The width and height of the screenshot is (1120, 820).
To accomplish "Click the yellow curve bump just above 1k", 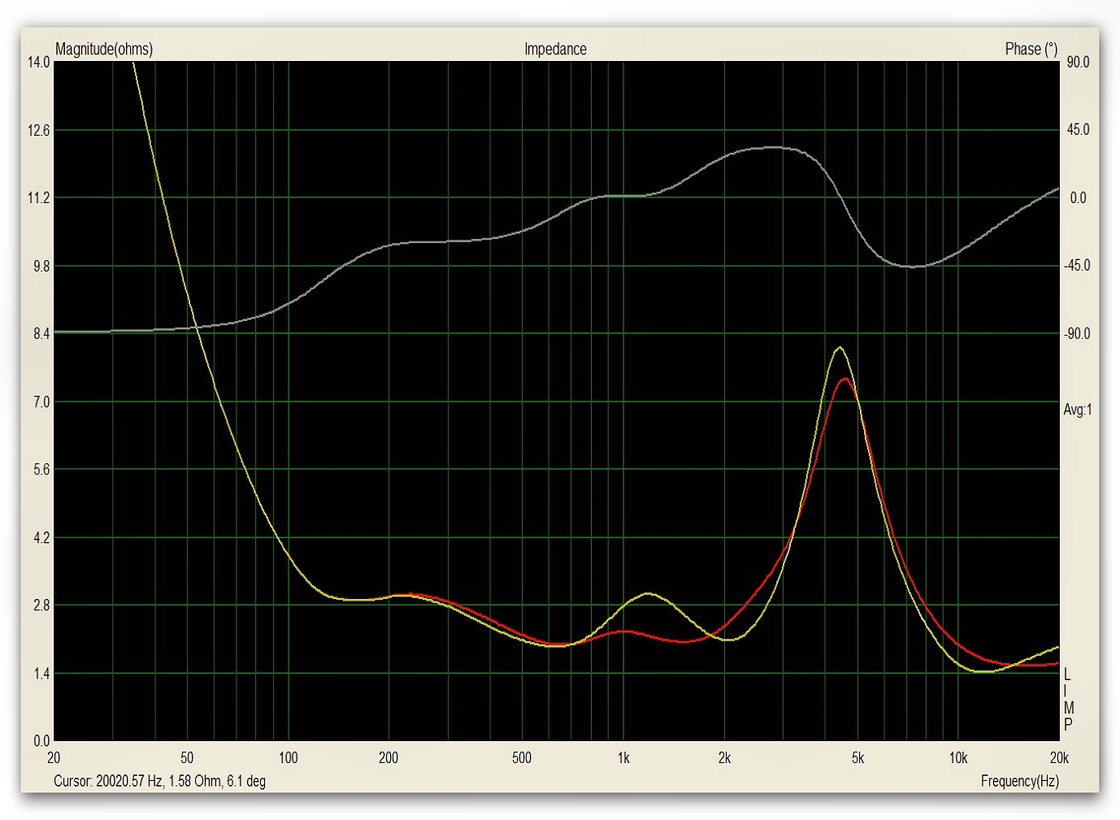I will (x=648, y=593).
